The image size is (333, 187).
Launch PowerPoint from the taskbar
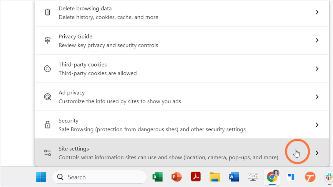click(176, 177)
